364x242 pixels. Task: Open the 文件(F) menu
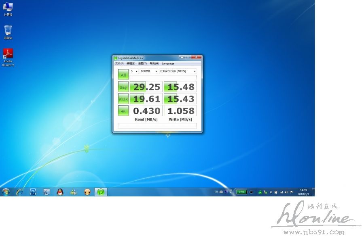[x=119, y=63]
